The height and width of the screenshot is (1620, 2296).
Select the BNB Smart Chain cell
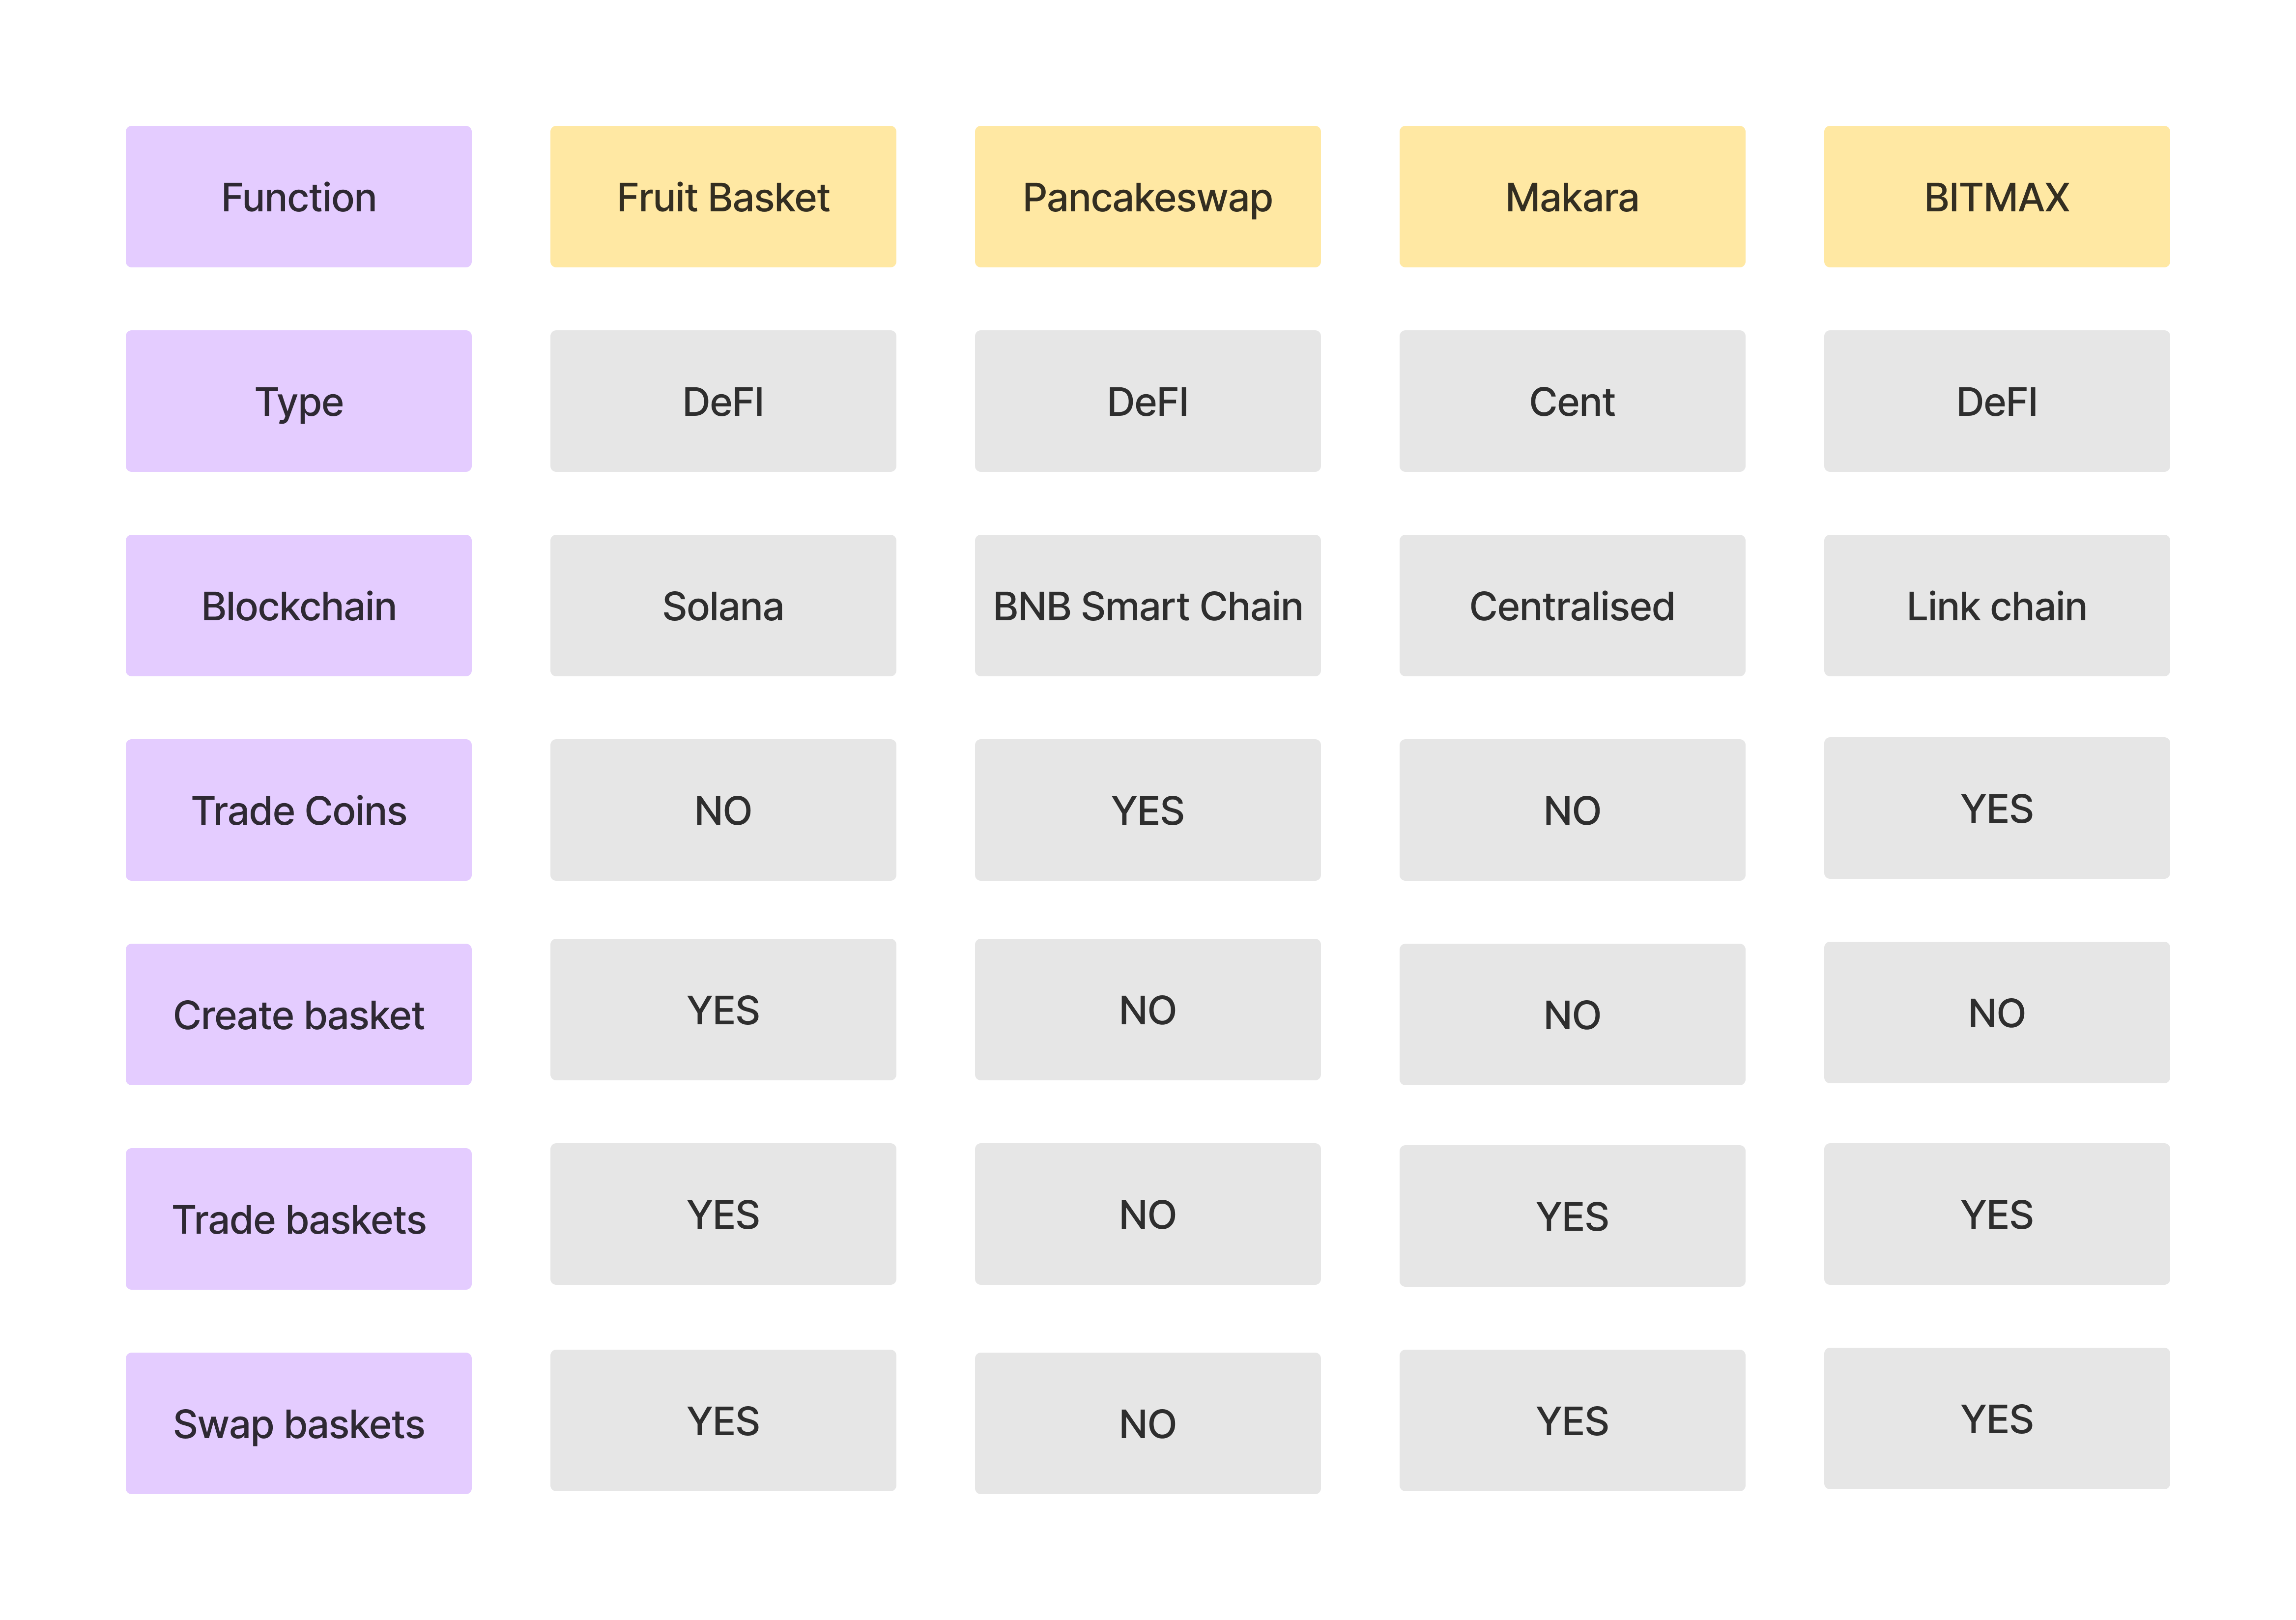pos(1147,605)
